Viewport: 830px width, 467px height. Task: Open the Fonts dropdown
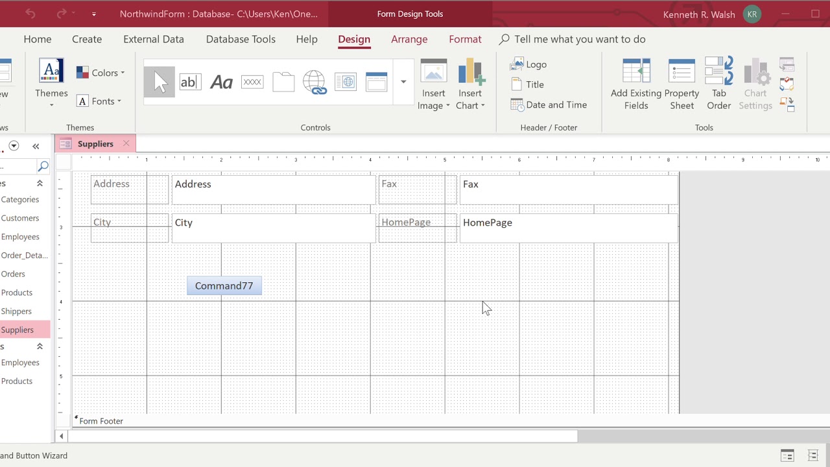pos(99,101)
